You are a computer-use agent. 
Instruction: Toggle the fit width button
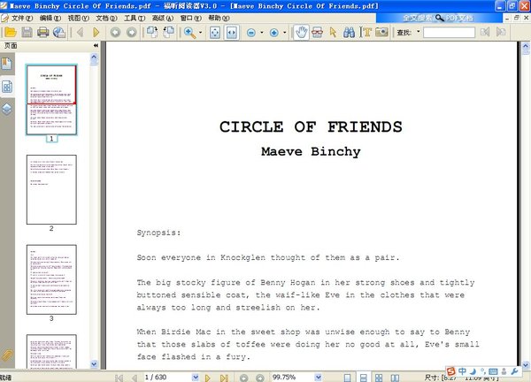tap(231, 33)
